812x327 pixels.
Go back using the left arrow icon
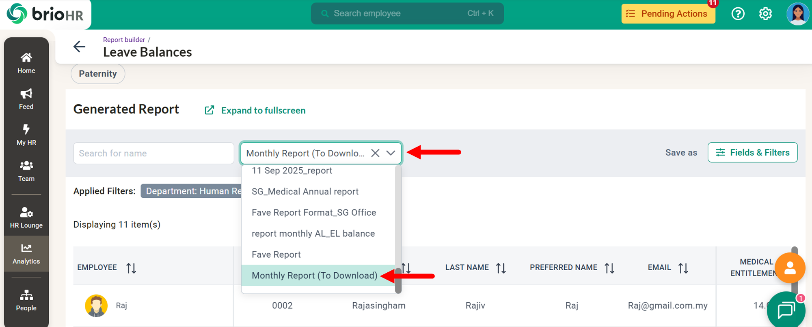tap(79, 47)
